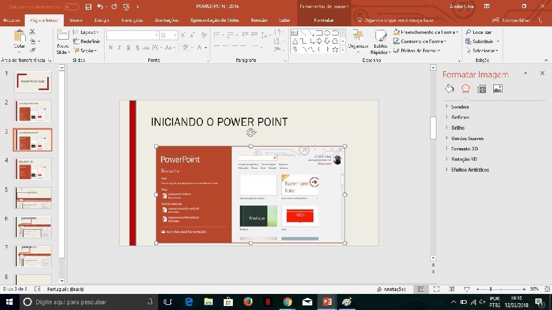Image resolution: width=552 pixels, height=310 pixels.
Task: Switch to the Picture icon in Formatar Imagem
Action: 498,88
